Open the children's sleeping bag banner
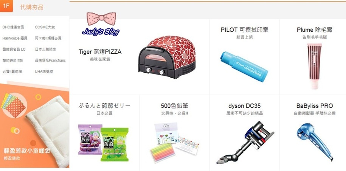 tap(34, 124)
